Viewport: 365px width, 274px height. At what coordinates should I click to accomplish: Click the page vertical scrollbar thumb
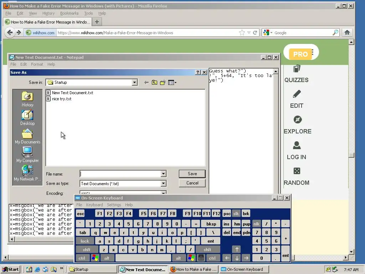click(x=351, y=155)
